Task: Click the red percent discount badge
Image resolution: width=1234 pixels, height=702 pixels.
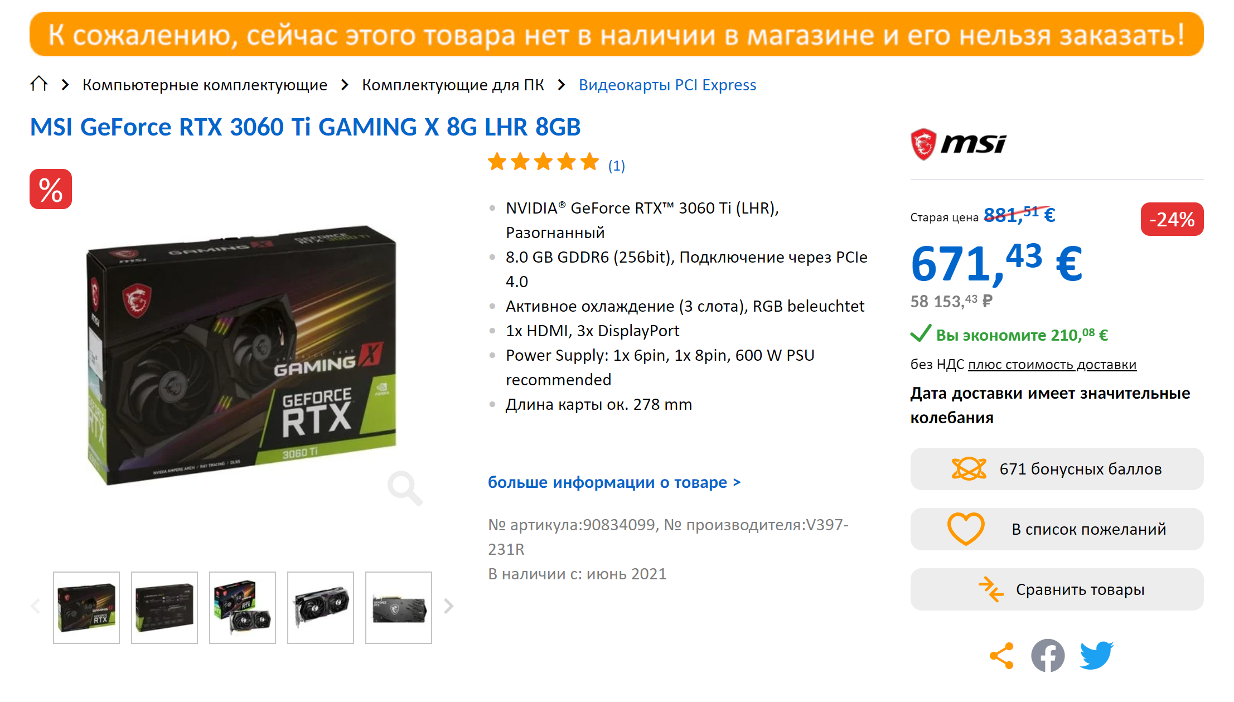Action: (51, 189)
